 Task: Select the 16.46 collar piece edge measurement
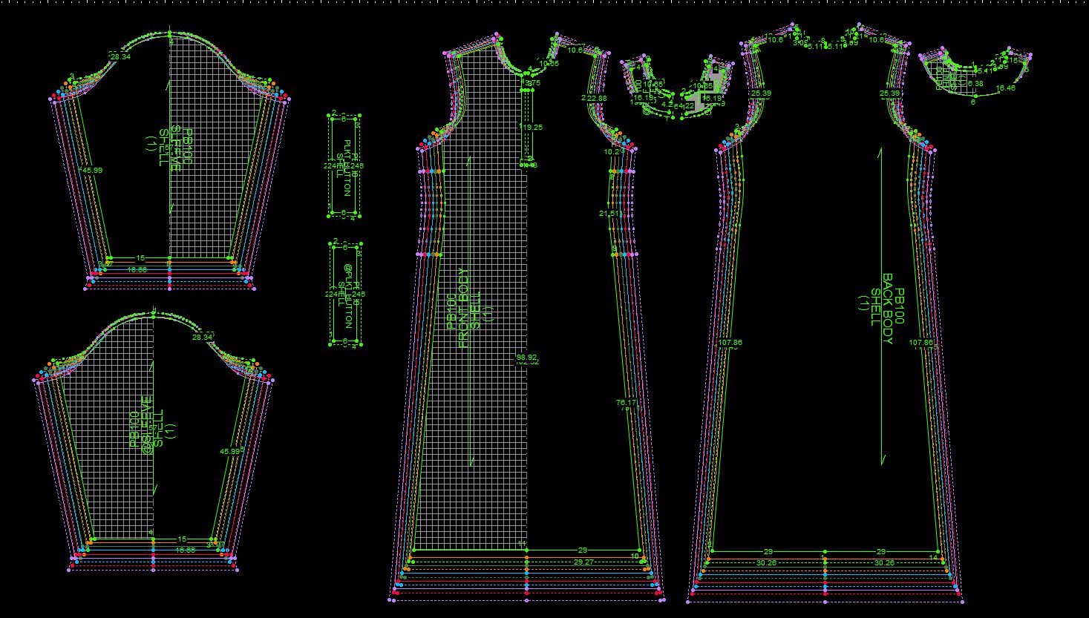click(x=1006, y=88)
